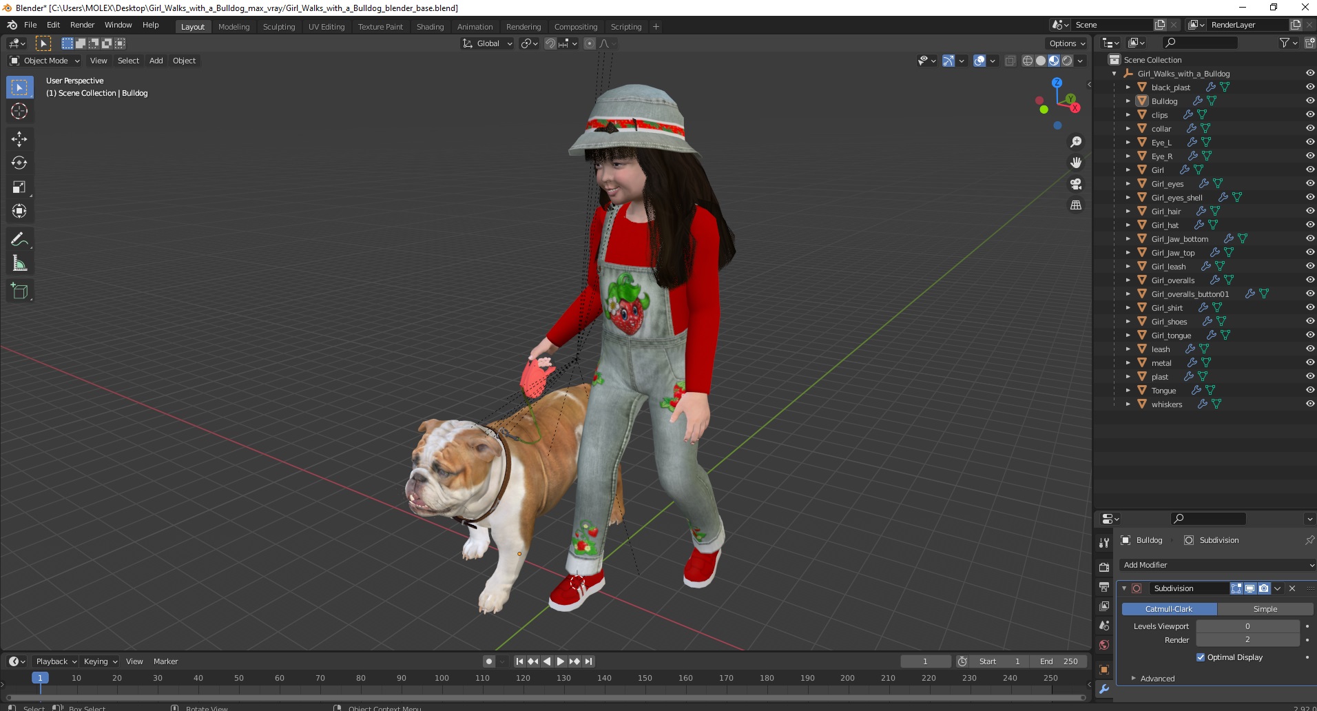Screen dimensions: 1317x711
Task: Toggle auto keying record button
Action: click(x=489, y=661)
